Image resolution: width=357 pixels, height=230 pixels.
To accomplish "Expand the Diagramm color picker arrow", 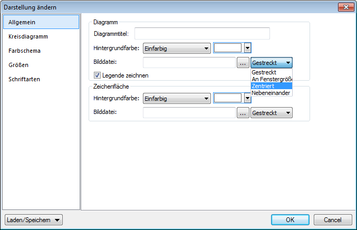I will point(247,49).
